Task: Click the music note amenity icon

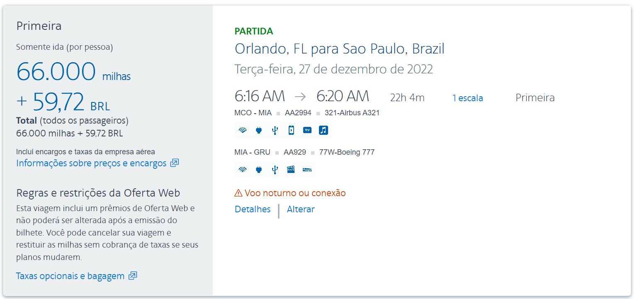Action: (x=324, y=130)
